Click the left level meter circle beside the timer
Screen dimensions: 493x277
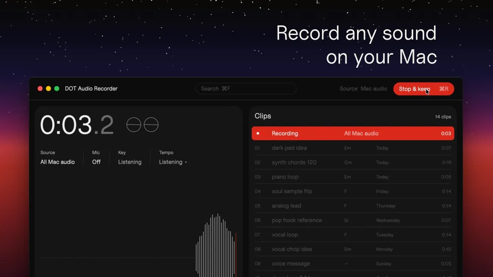134,125
